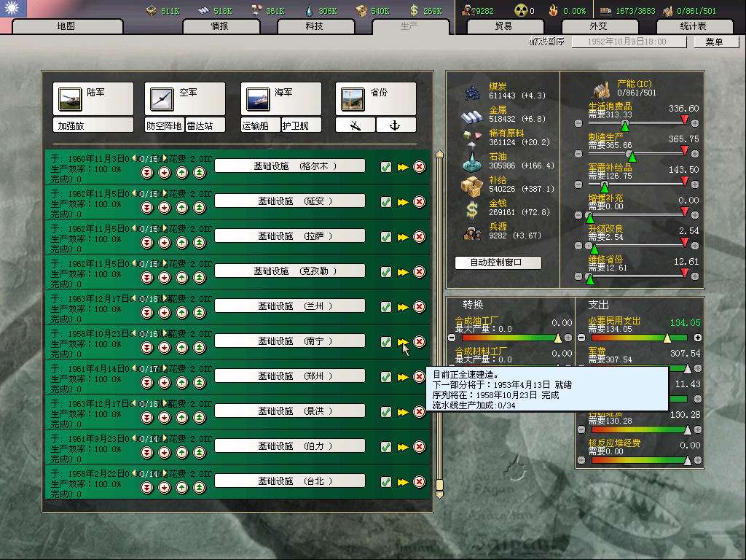Click the factory IC icon 产能

pyautogui.click(x=602, y=89)
